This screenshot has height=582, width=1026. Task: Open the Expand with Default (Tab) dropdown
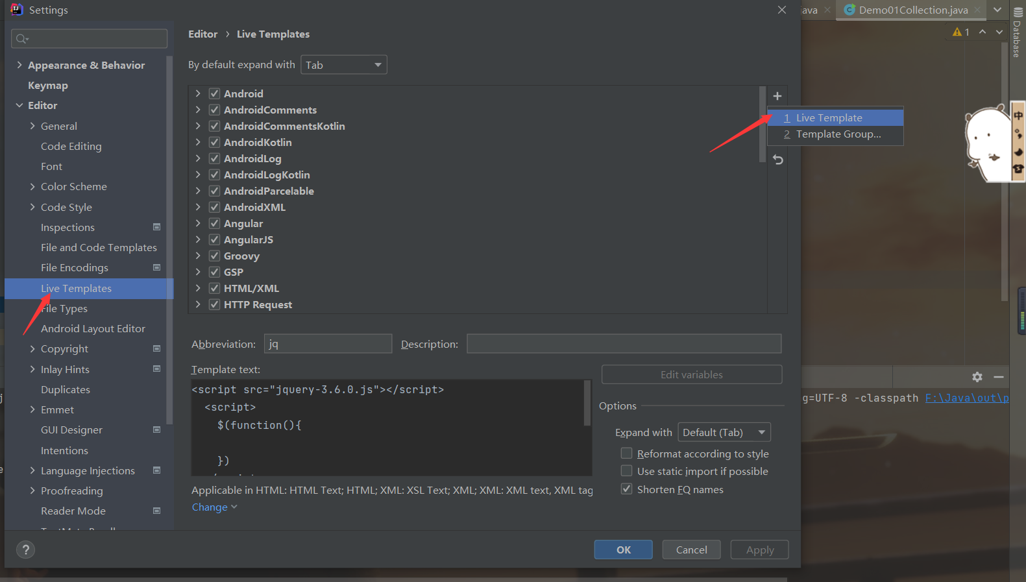click(x=724, y=432)
